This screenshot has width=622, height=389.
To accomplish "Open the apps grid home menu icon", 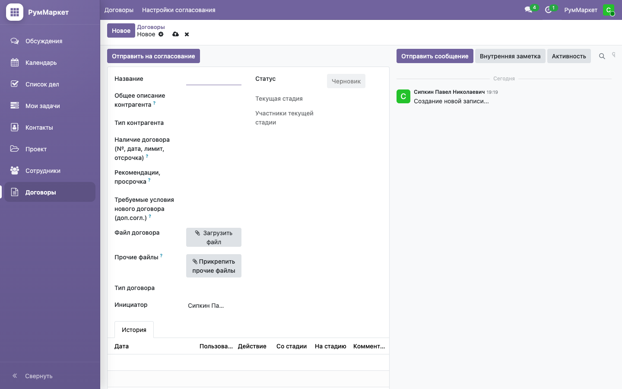I will click(x=15, y=12).
